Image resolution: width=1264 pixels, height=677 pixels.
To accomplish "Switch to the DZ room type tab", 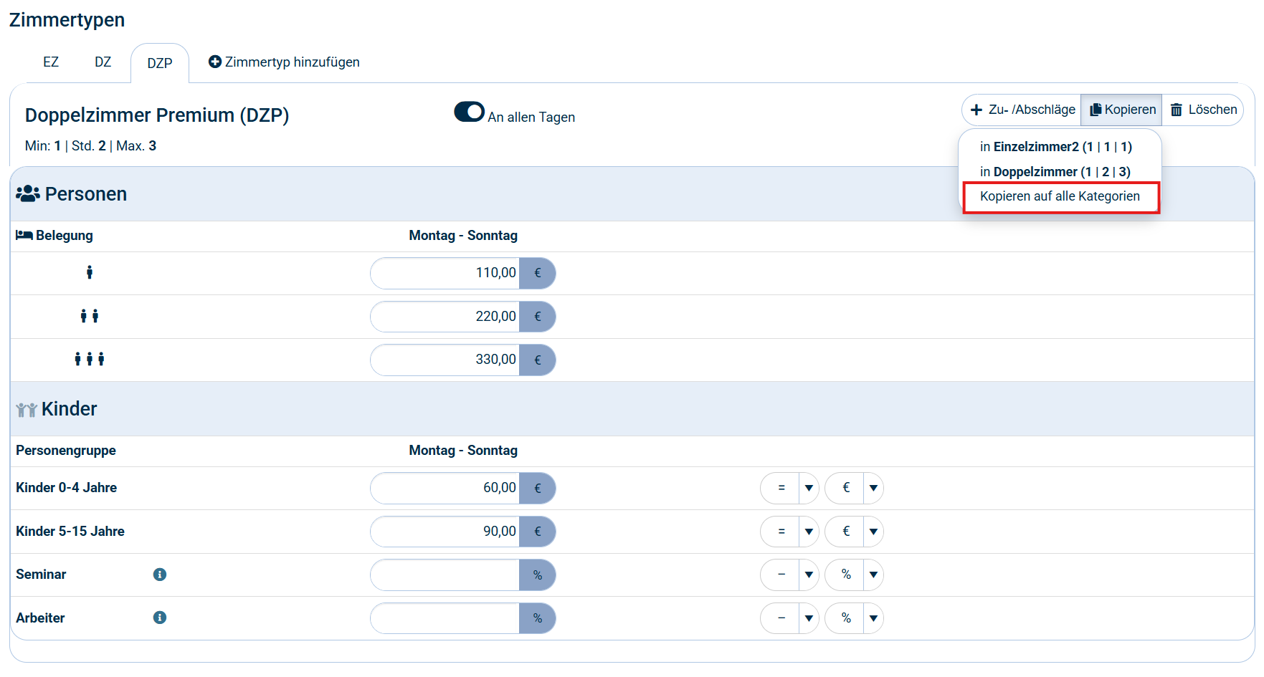I will click(x=103, y=62).
